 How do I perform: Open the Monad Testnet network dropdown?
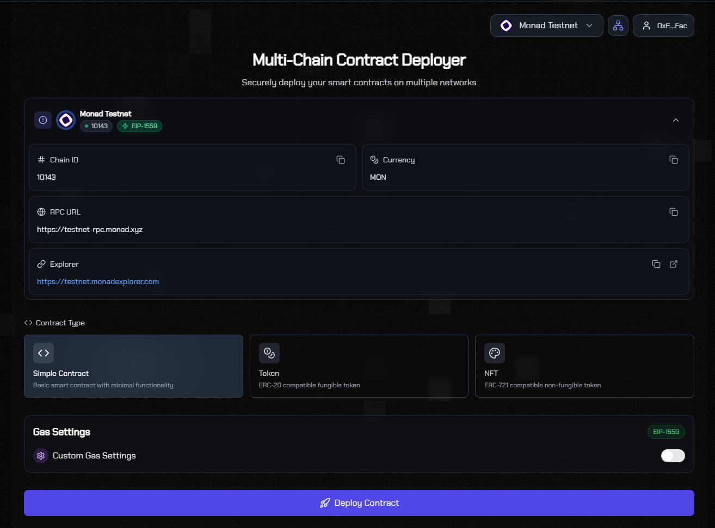[x=546, y=26]
